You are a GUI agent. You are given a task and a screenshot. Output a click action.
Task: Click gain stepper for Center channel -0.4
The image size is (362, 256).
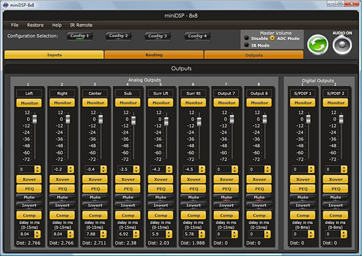(x=104, y=169)
